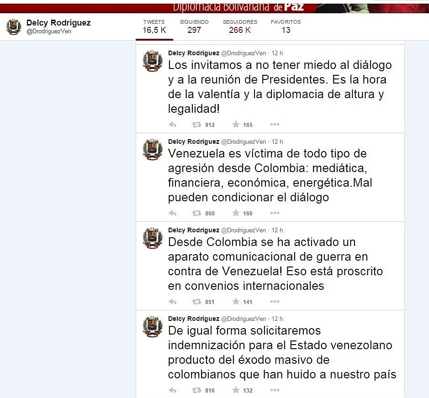The image size is (429, 398).
Task: Open the Favoritos tab
Action: [x=286, y=26]
